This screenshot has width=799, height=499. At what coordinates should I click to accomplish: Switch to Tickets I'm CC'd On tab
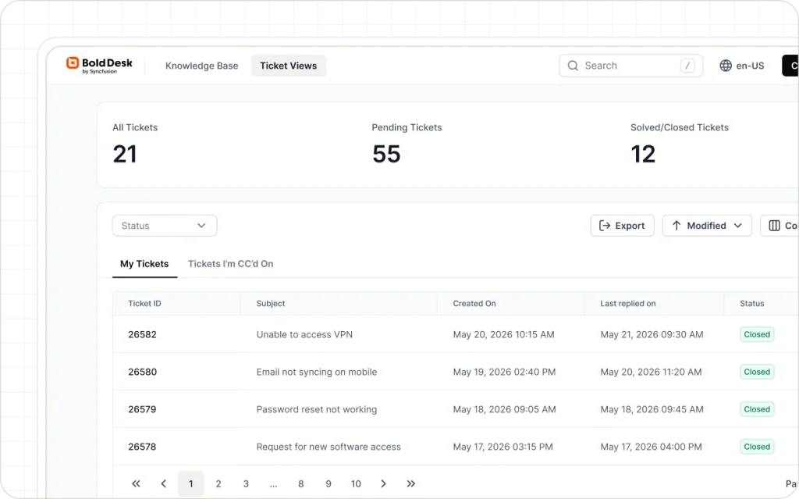230,264
